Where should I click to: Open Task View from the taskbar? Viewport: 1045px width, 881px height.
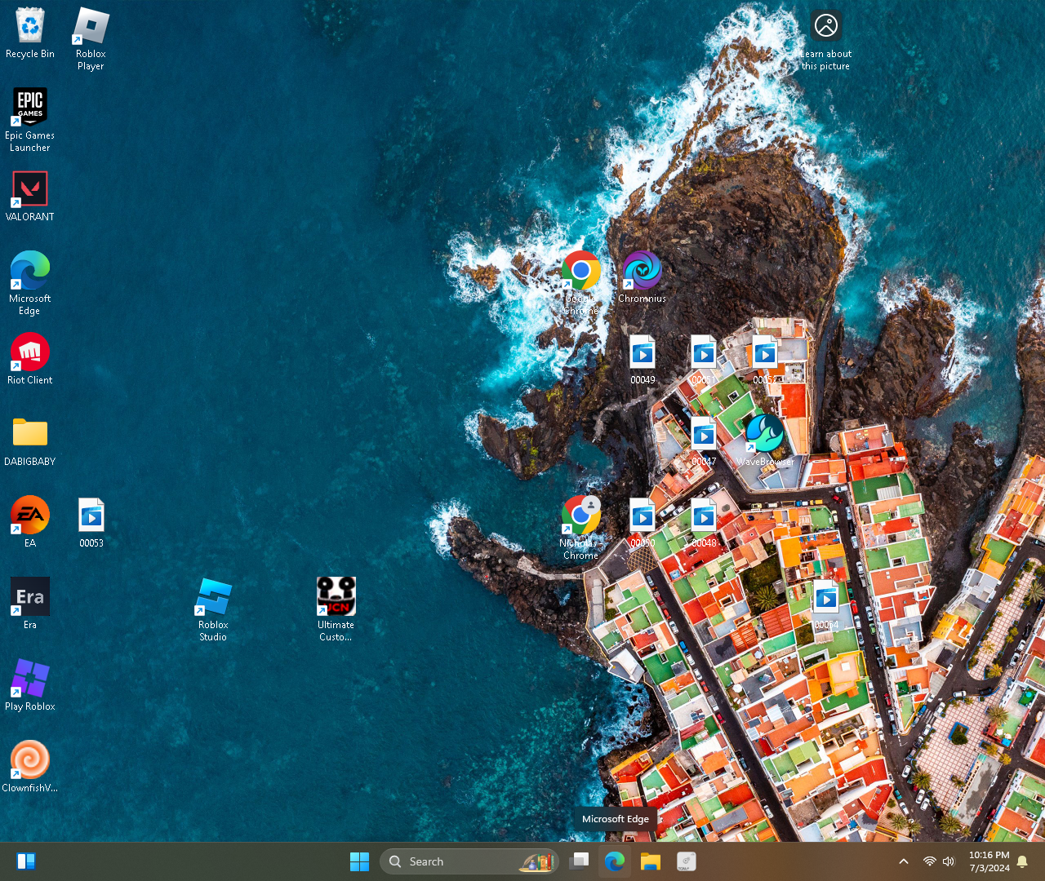(580, 861)
